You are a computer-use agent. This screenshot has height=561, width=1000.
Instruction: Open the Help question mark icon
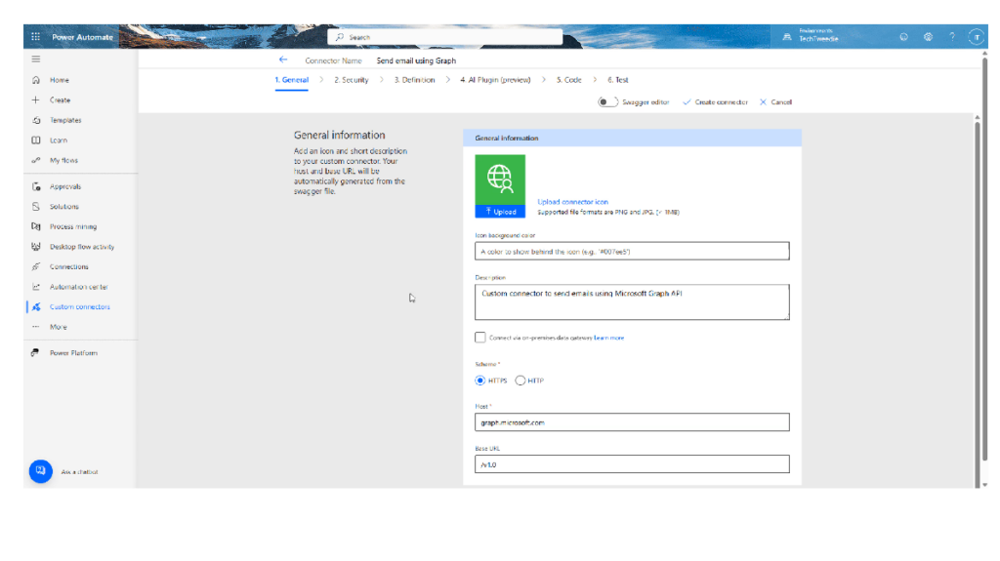point(951,37)
